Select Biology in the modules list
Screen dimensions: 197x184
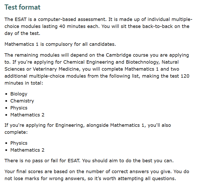click(x=19, y=94)
